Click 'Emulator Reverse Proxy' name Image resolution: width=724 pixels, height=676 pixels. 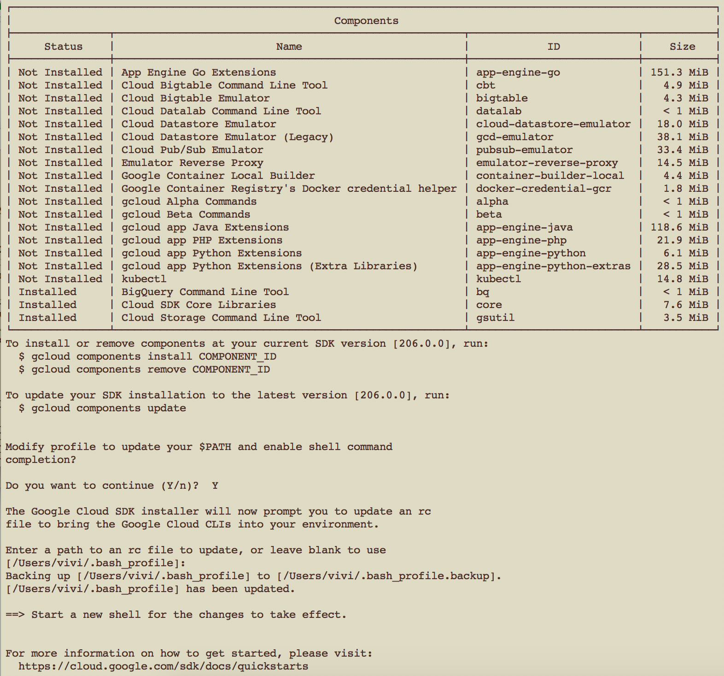(192, 163)
